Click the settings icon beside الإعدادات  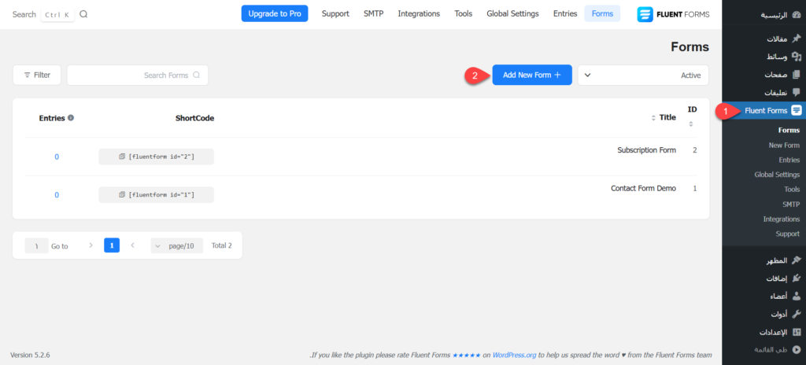[x=797, y=332]
